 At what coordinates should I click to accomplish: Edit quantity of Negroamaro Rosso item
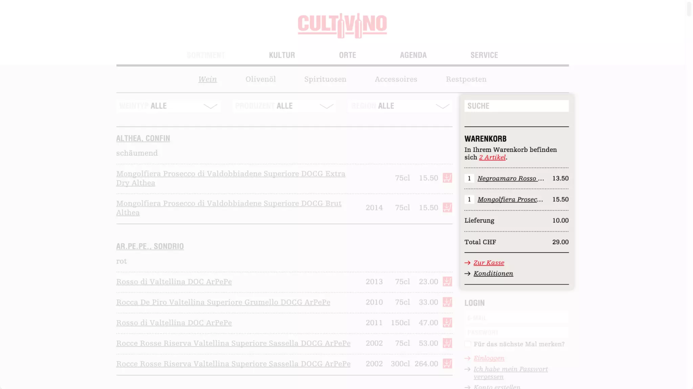(x=469, y=178)
